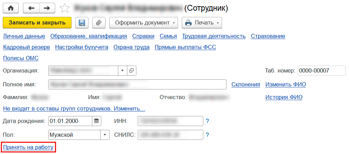The width and height of the screenshot is (349, 154).
Task: Click the Таб. номер input field
Action: [322, 70]
